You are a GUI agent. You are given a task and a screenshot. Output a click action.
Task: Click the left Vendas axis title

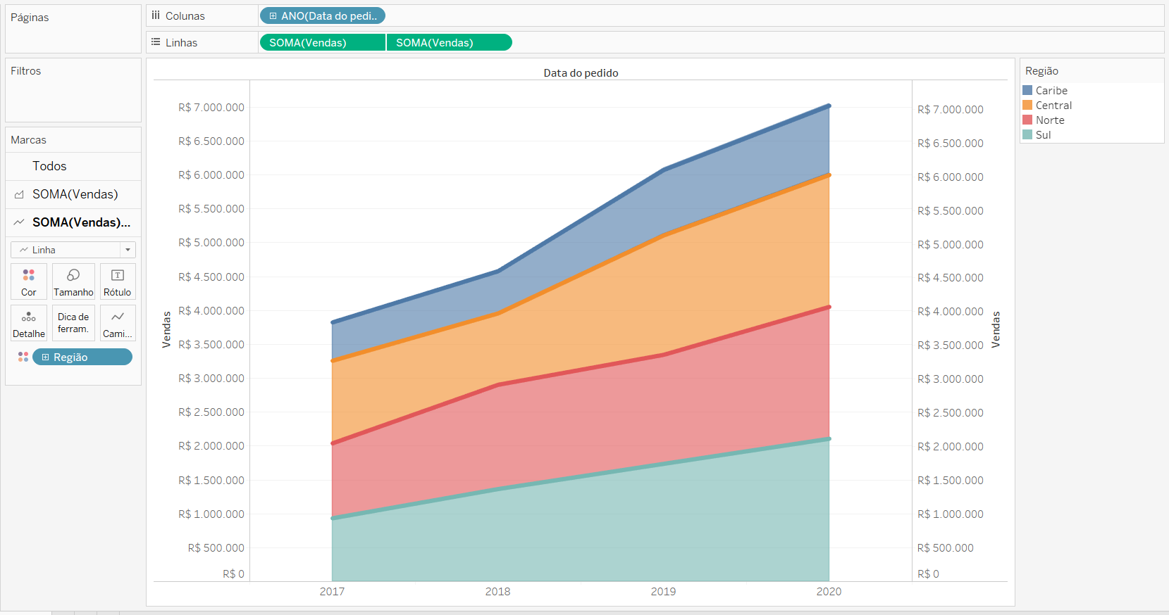[x=166, y=329]
